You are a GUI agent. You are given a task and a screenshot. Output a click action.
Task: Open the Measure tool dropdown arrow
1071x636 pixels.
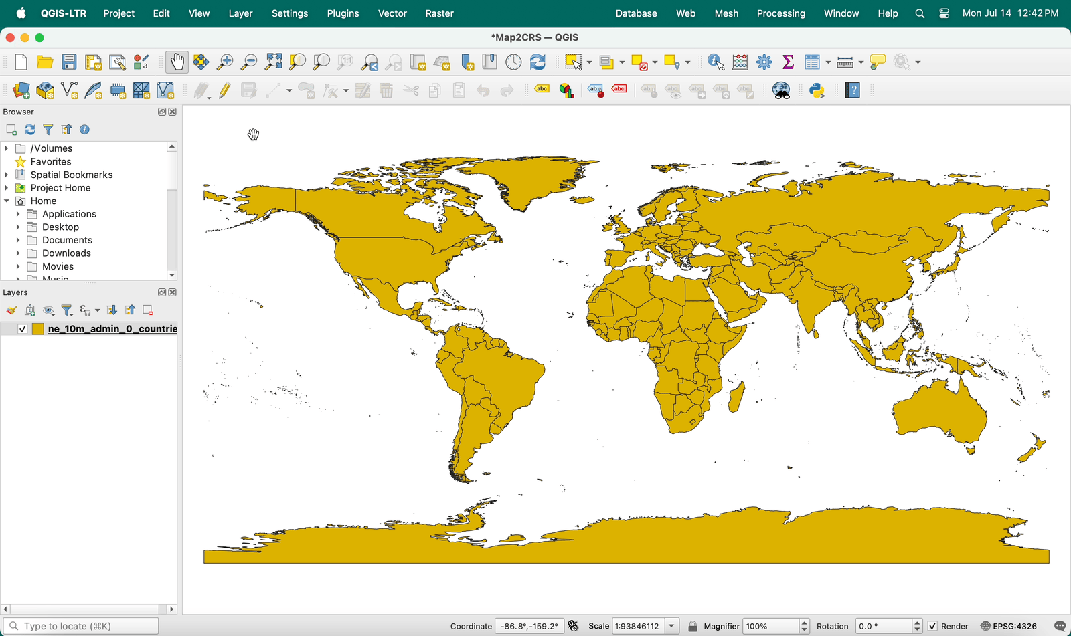point(861,62)
